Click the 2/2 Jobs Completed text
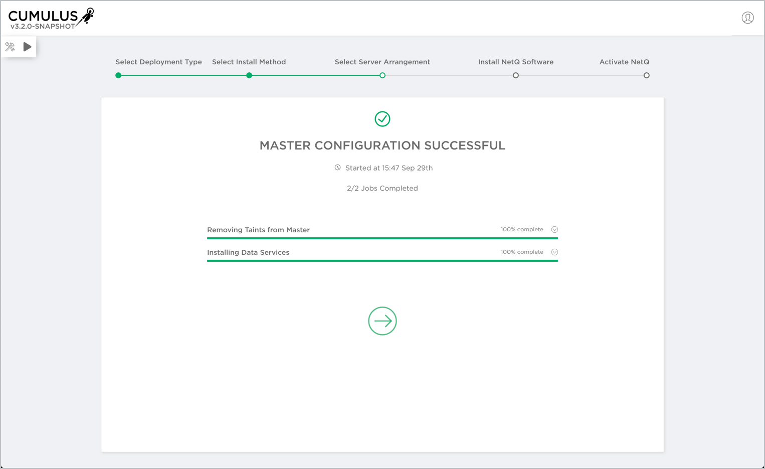This screenshot has height=469, width=765. coord(382,189)
